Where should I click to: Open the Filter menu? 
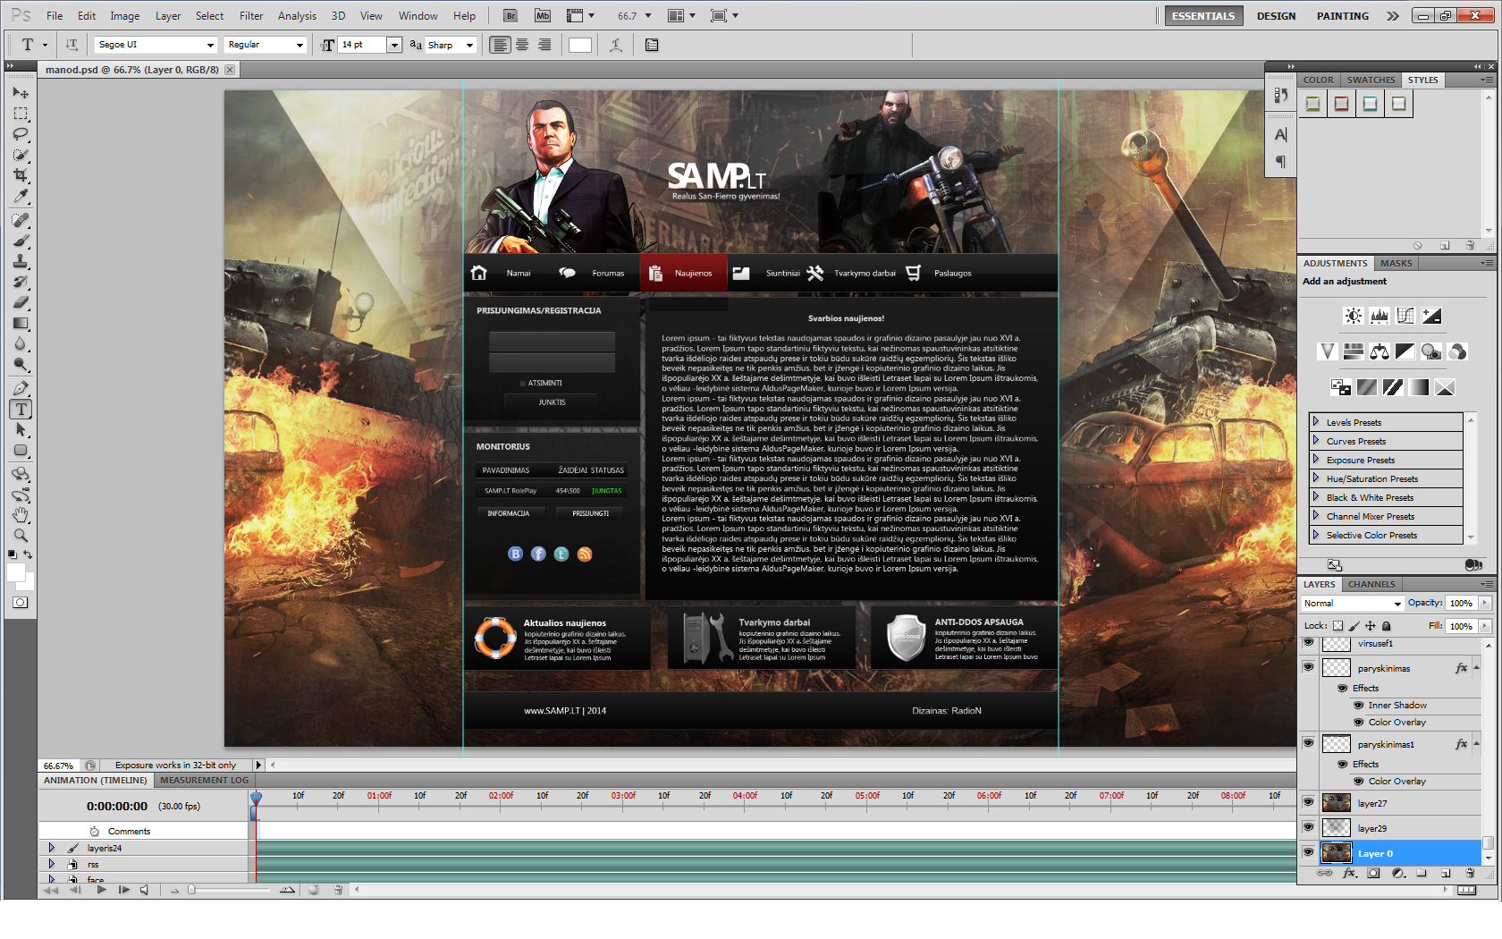pyautogui.click(x=251, y=16)
